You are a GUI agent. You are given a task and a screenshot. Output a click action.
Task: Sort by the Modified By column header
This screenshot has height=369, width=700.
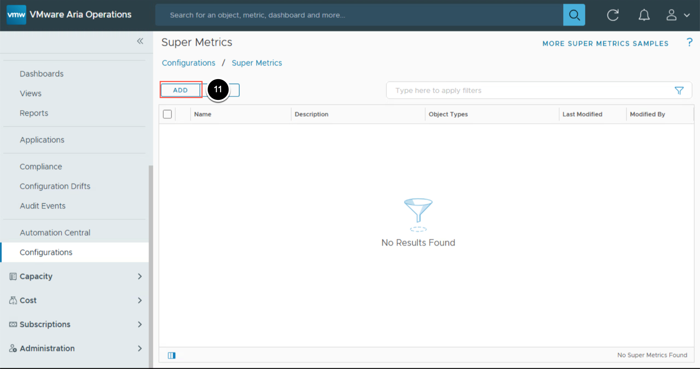point(647,114)
